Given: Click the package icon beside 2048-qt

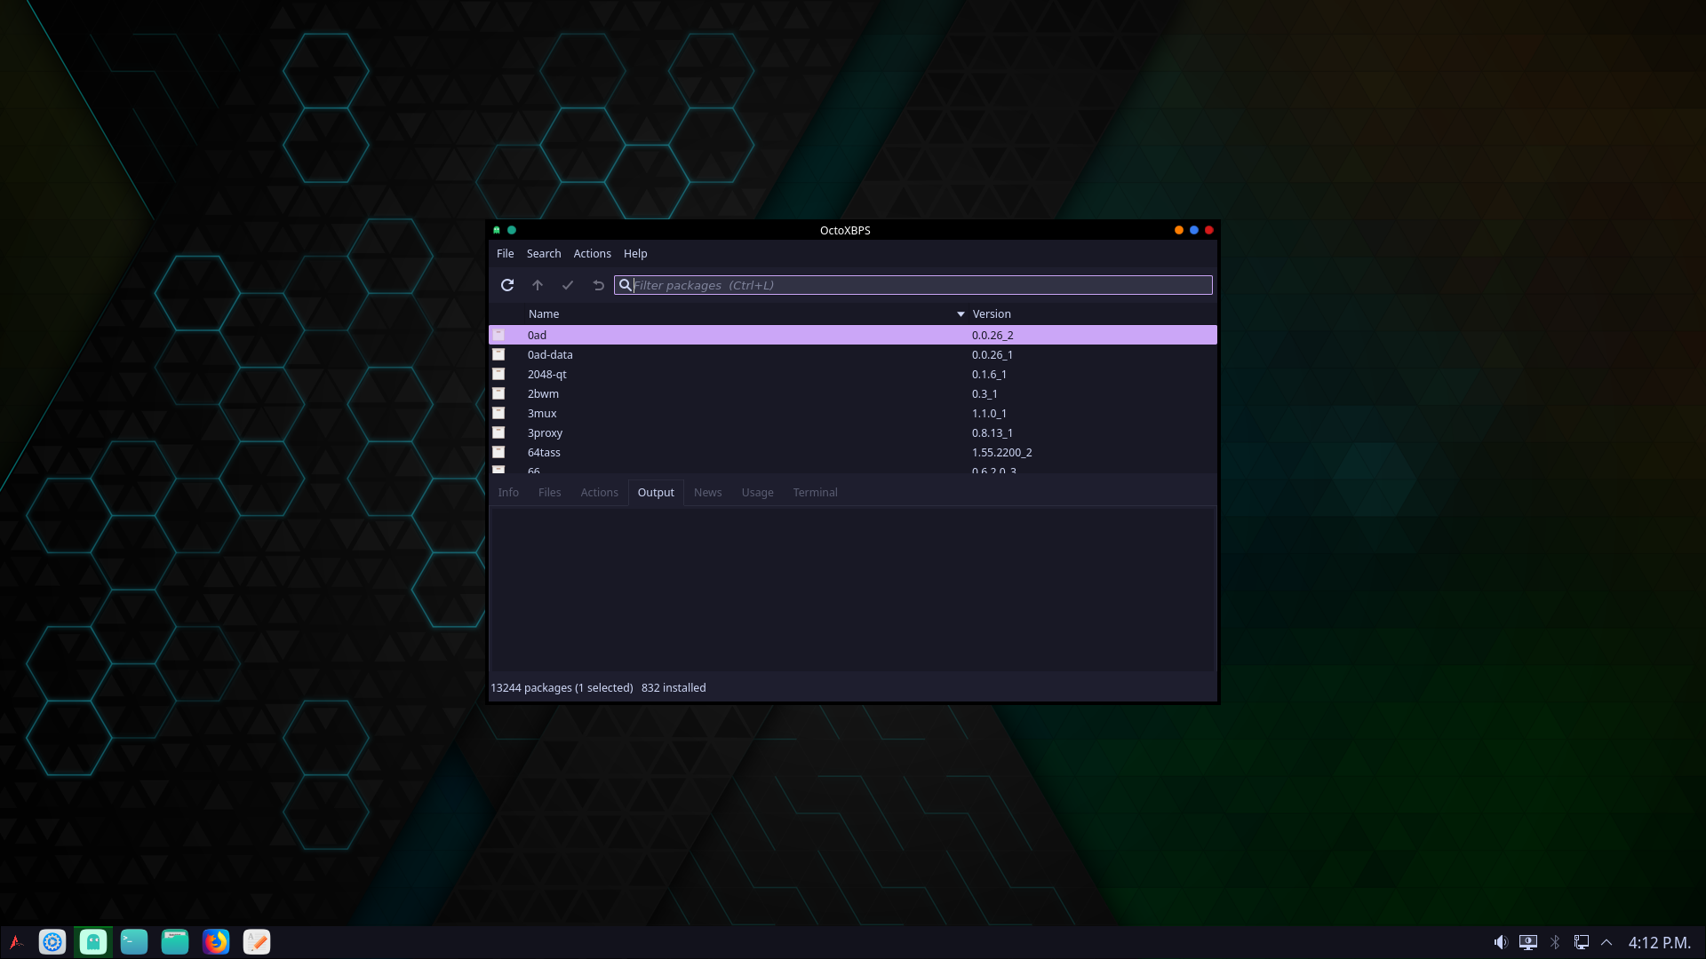Looking at the screenshot, I should tap(498, 374).
